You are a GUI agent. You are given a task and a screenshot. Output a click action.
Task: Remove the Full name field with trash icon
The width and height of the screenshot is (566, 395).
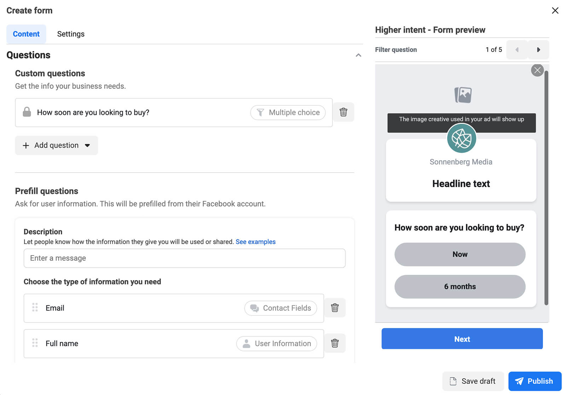tap(335, 343)
